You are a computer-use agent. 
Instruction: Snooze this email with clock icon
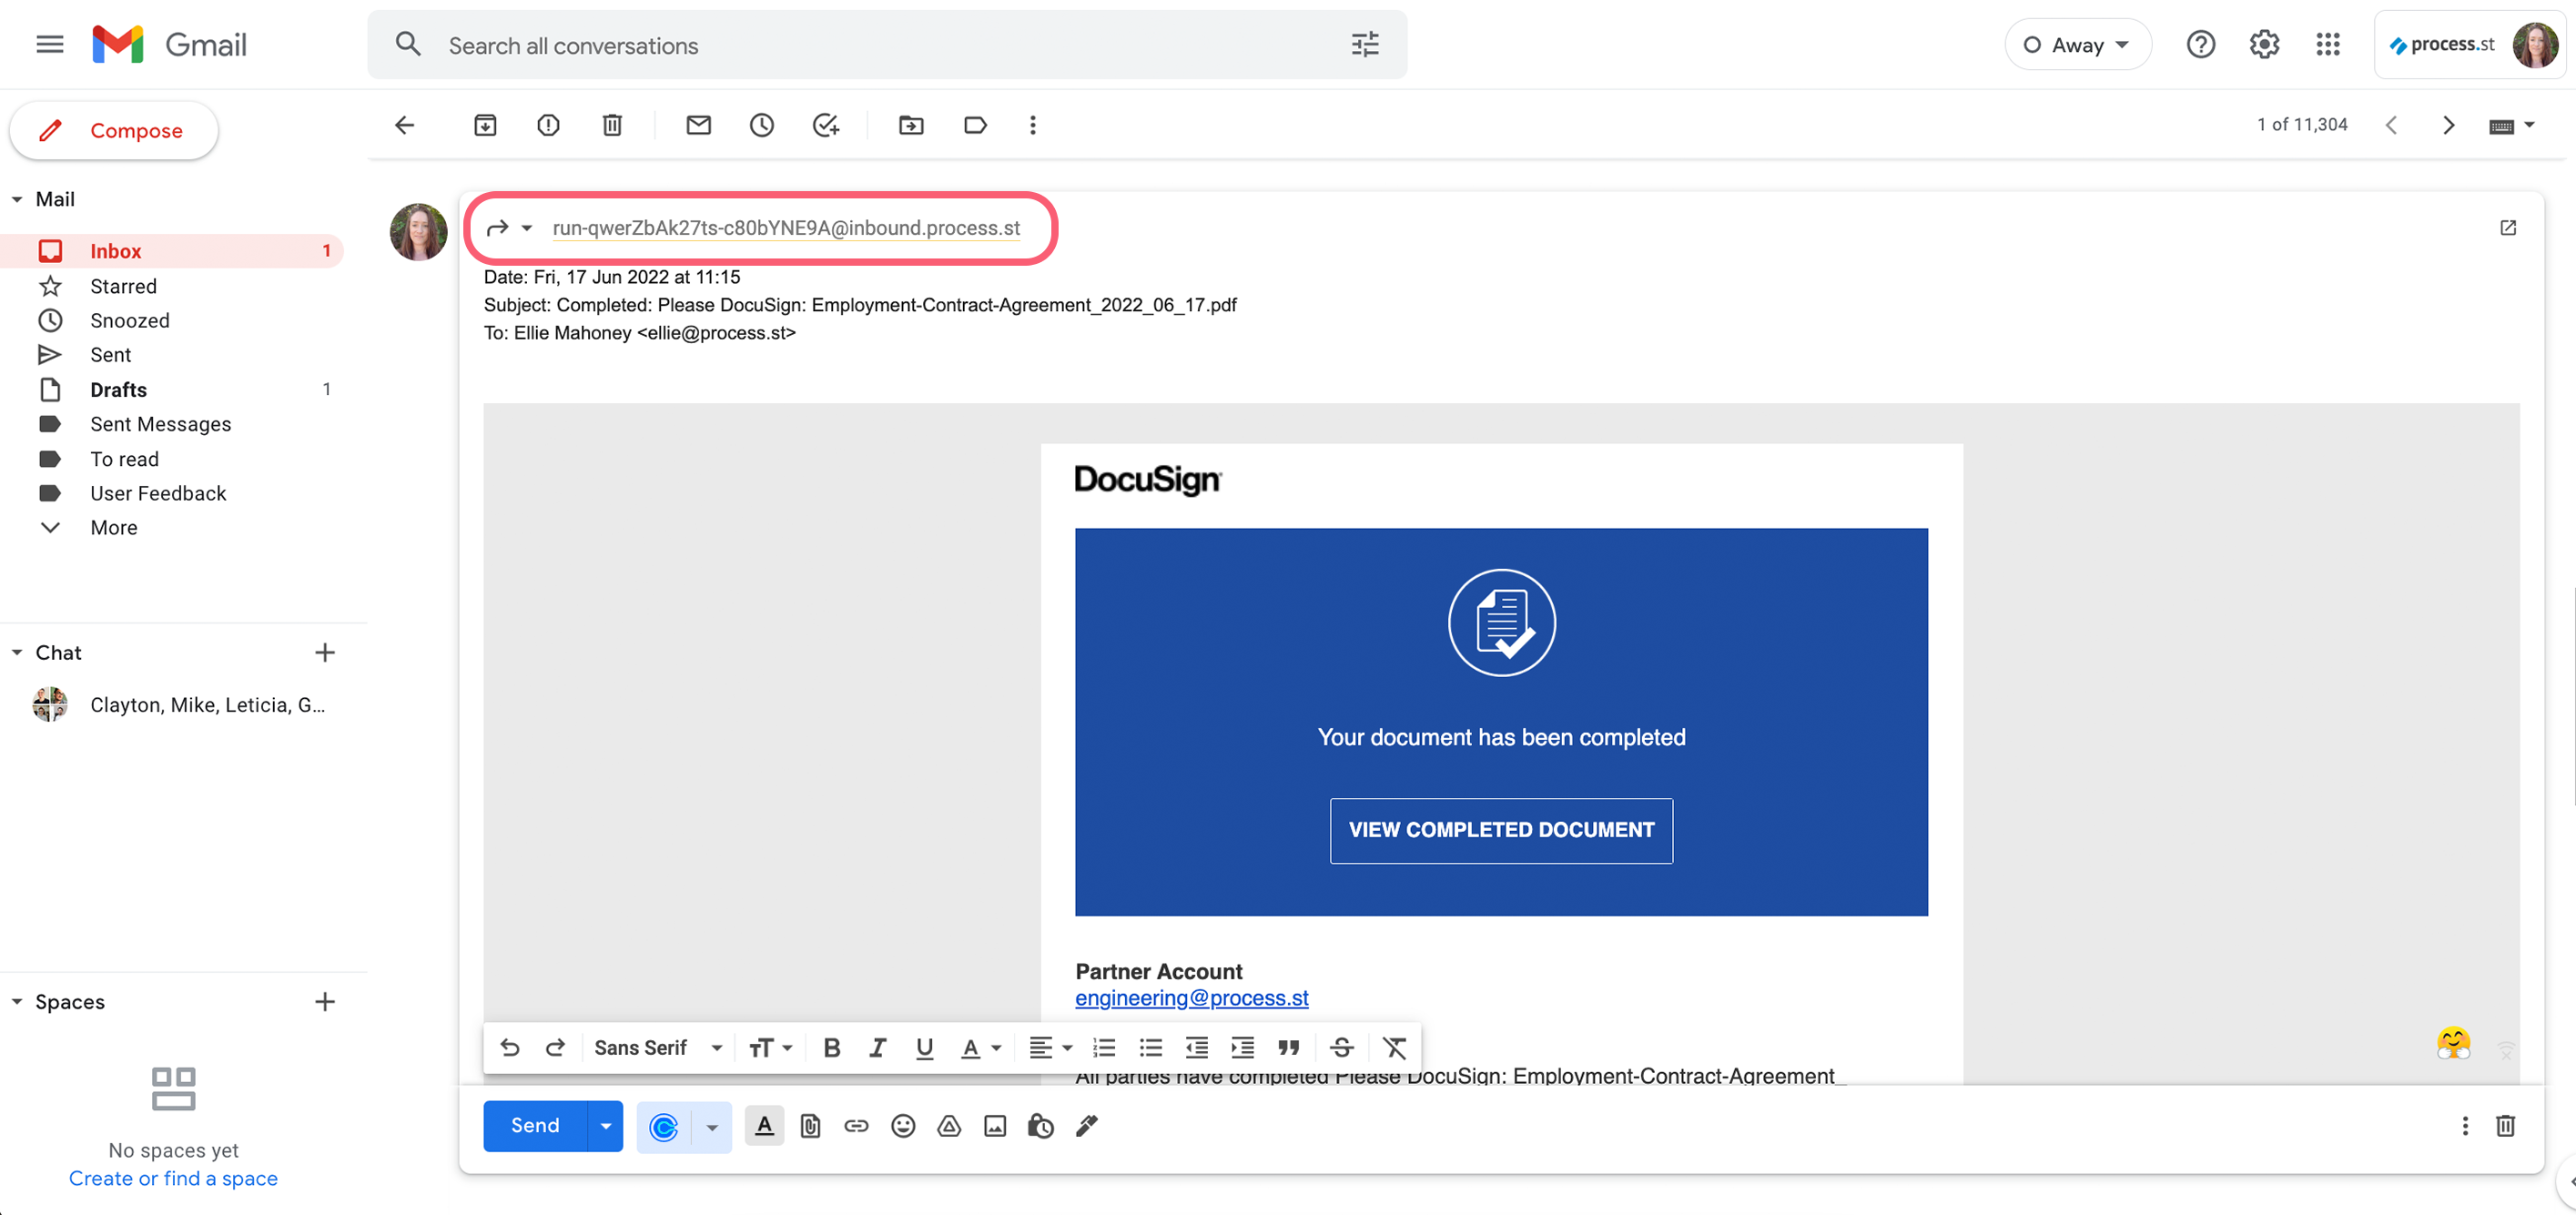[762, 125]
